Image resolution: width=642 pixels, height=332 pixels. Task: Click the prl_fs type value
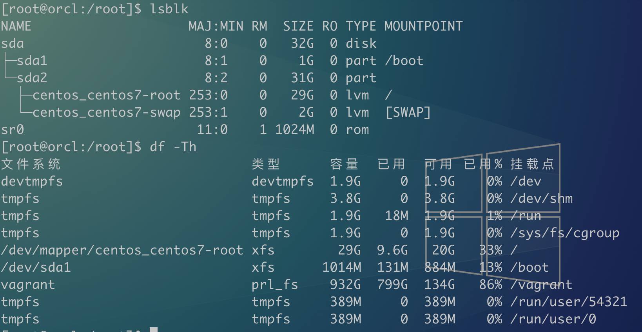[275, 285]
